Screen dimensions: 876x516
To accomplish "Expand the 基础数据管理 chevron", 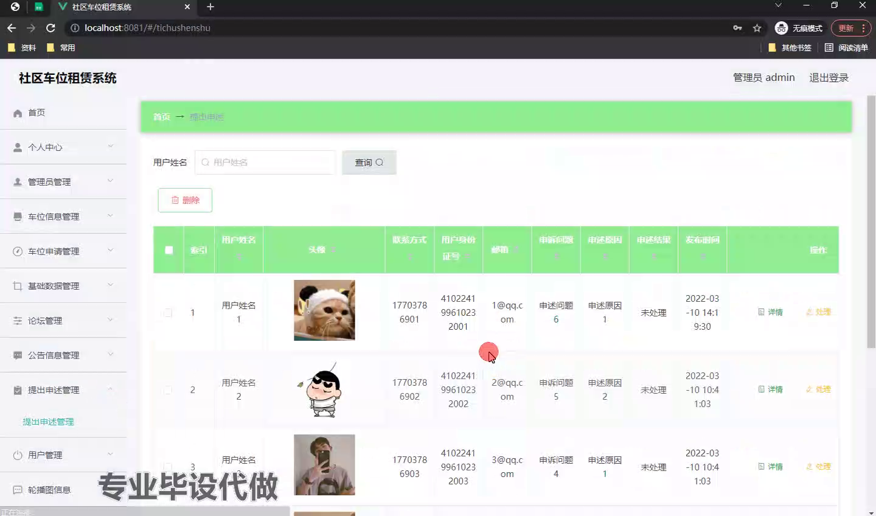I will (110, 285).
